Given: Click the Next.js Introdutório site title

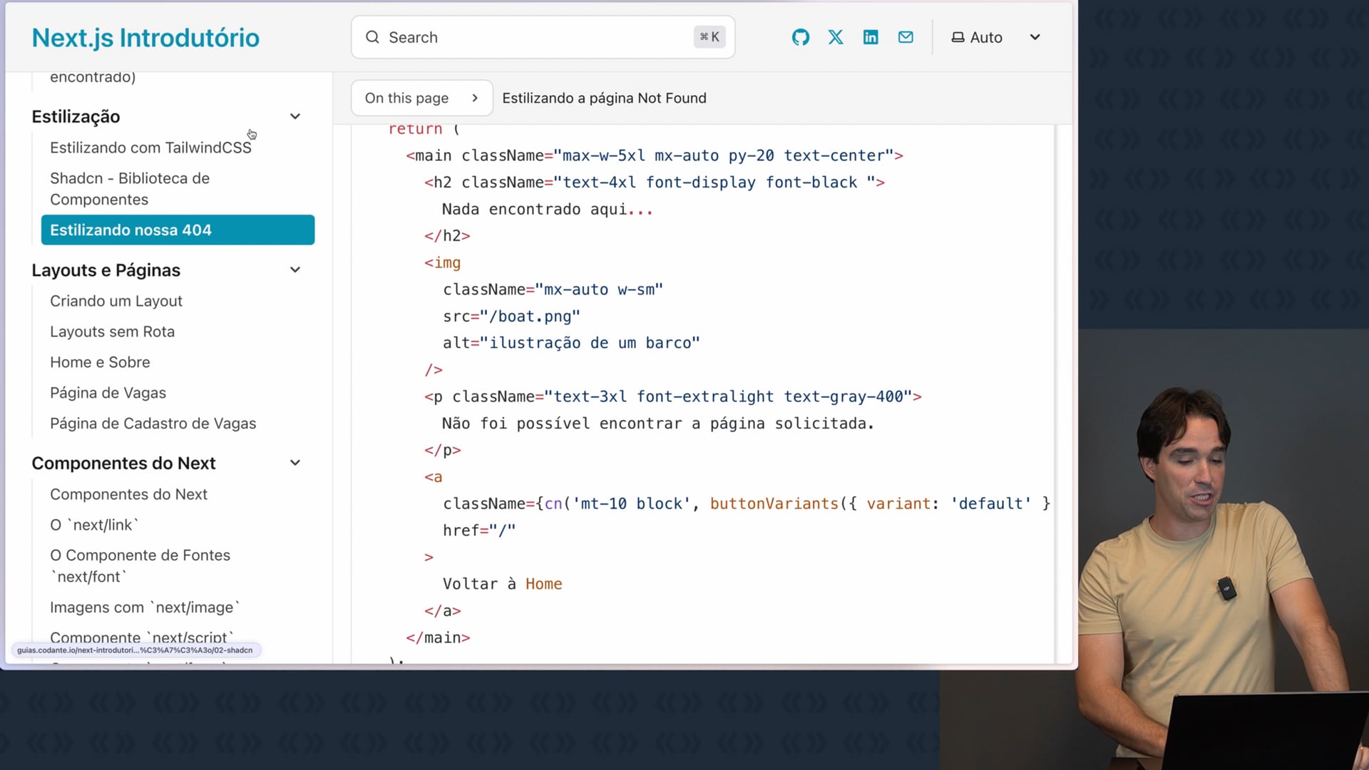Looking at the screenshot, I should (145, 37).
